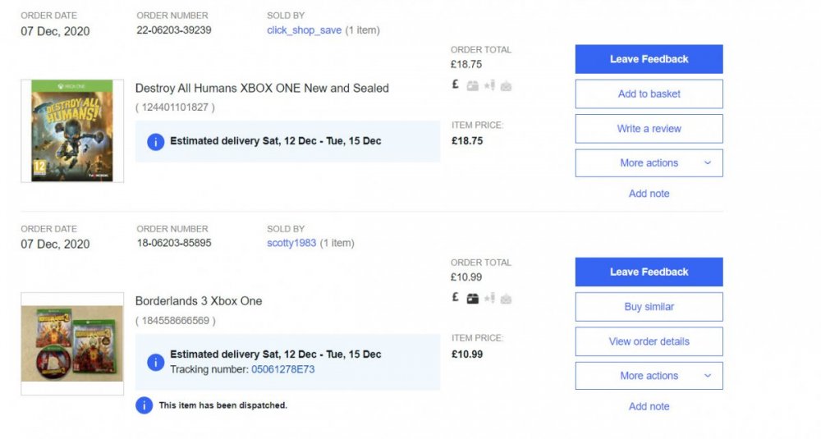Click the envelope icon for Destroy All Humans order
Image resolution: width=821 pixels, height=439 pixels.
pos(506,86)
